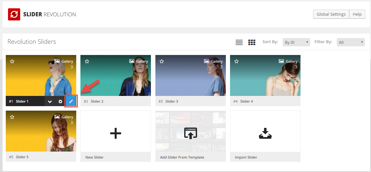Switch to list view layout
This screenshot has height=172, width=371.
pos(239,42)
